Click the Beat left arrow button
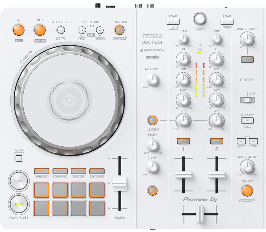Screen dimensions: 266x232 click(241, 141)
